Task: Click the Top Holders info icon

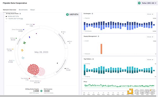Action: pos(93,59)
